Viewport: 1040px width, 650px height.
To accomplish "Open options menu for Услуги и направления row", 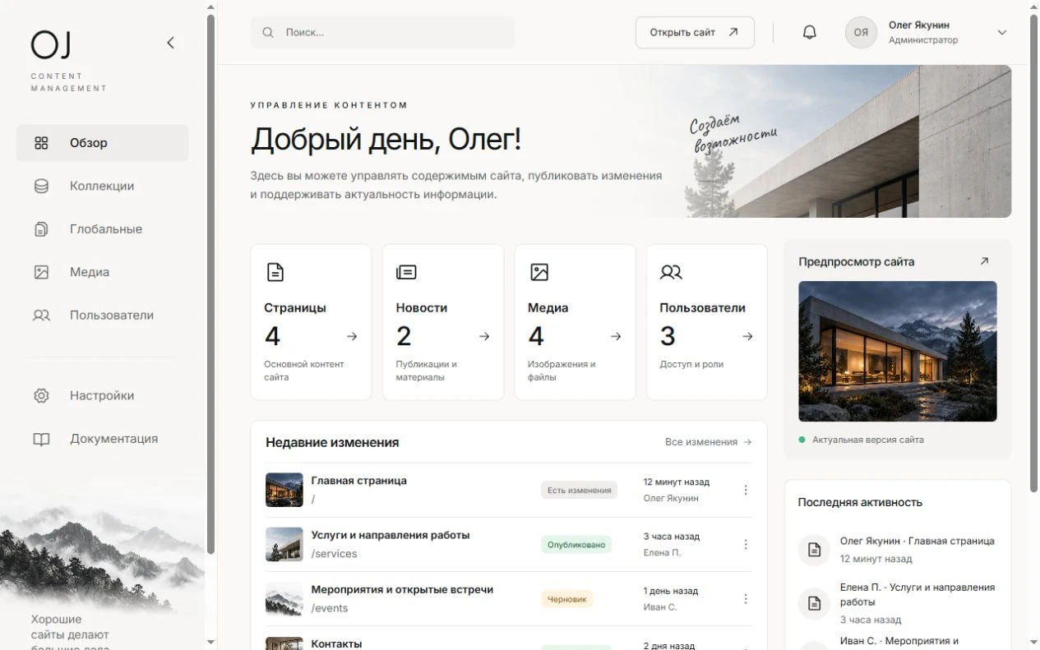I will (x=746, y=544).
